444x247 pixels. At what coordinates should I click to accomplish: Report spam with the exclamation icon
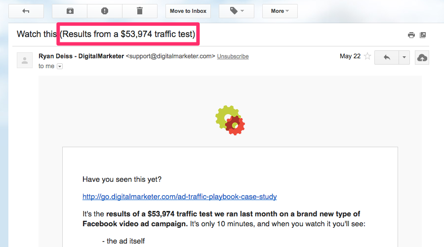coord(105,11)
